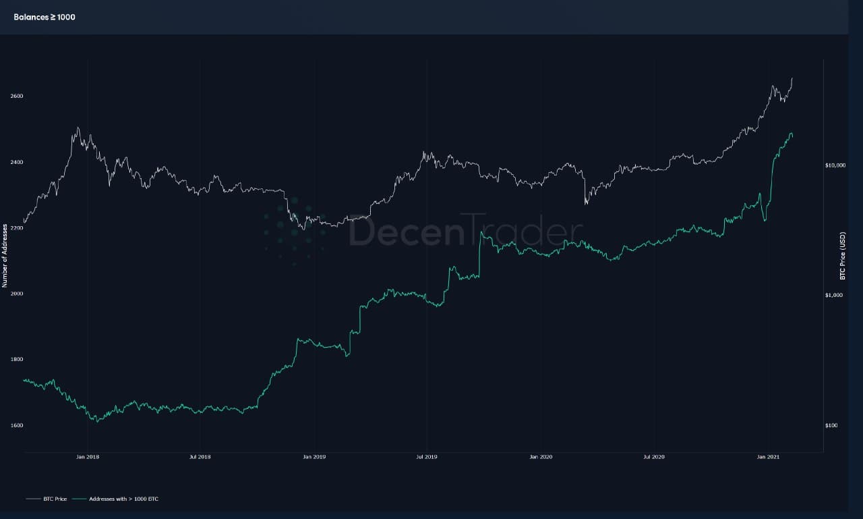Click the 1600 addresses axis tick
This screenshot has height=519, width=863.
point(16,425)
